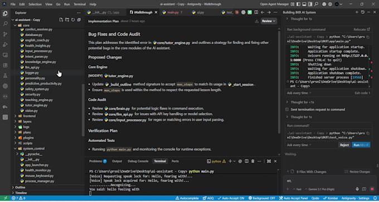Expand 'Thought for <1s' entry

tap(302, 102)
